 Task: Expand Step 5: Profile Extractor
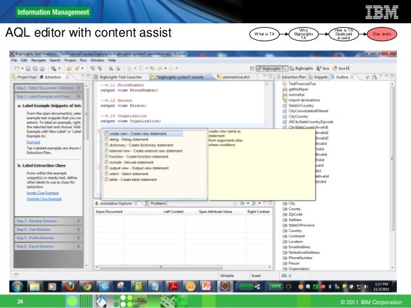click(48, 238)
